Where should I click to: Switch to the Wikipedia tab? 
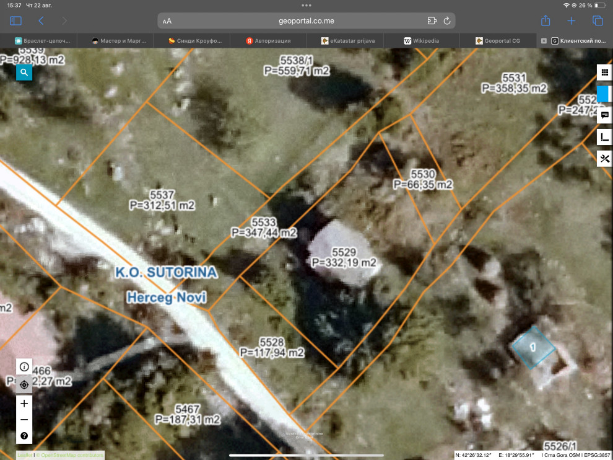pos(422,41)
